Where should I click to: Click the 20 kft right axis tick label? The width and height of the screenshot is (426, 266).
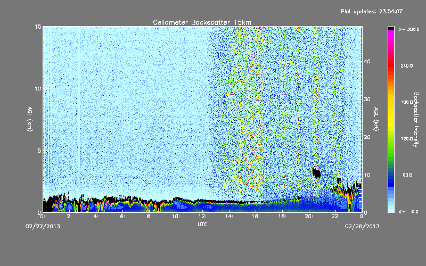tap(367, 137)
